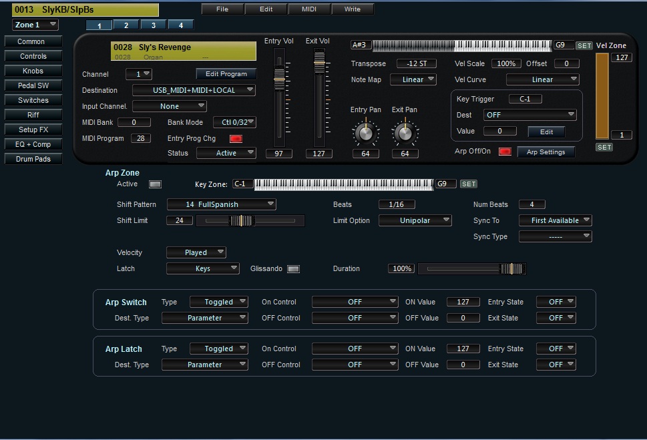Open the MIDI menu
This screenshot has width=647, height=440.
click(x=309, y=9)
